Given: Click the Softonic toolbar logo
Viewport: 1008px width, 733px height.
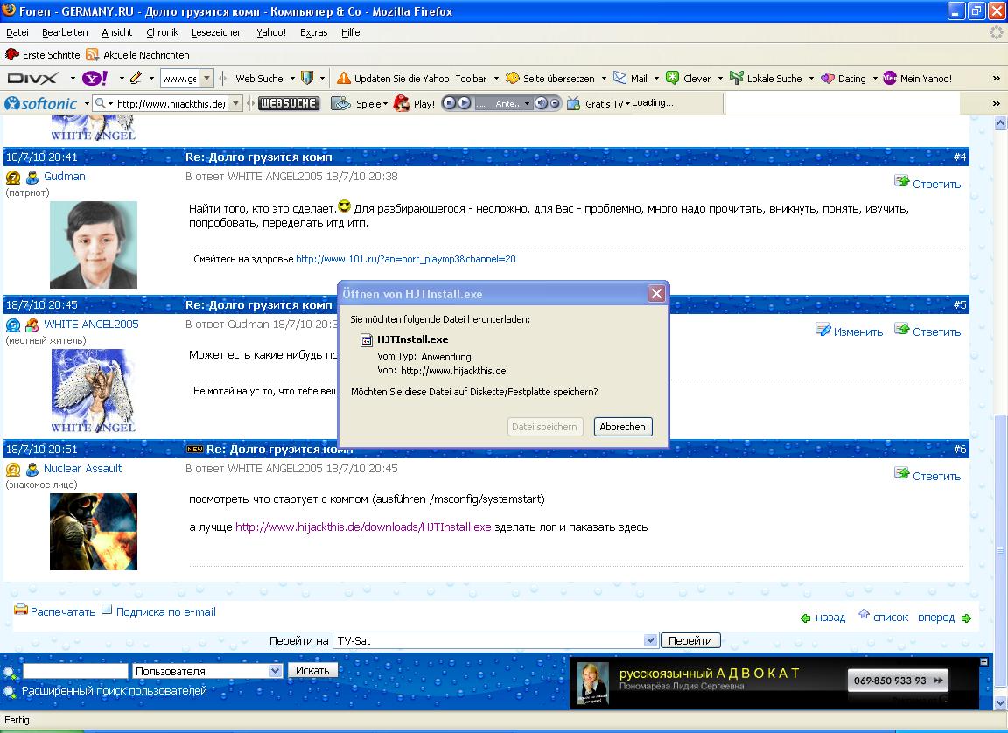Looking at the screenshot, I should point(41,103).
